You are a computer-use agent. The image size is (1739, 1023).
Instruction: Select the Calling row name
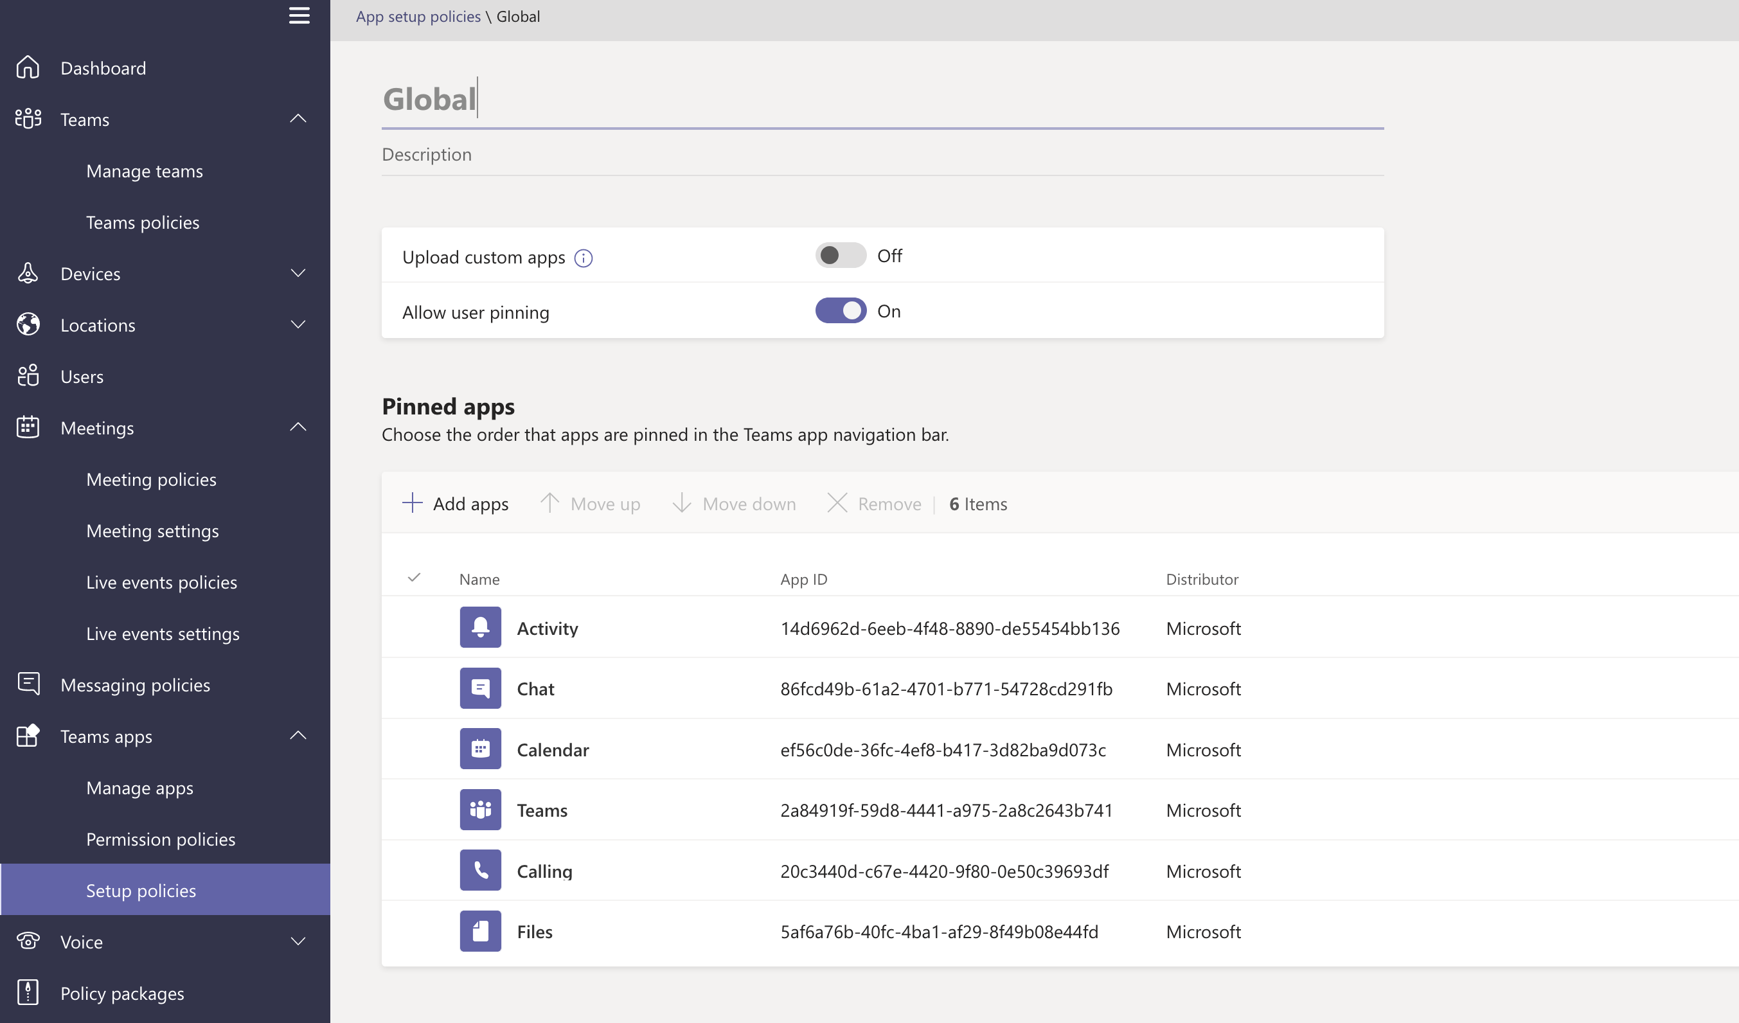coord(544,871)
